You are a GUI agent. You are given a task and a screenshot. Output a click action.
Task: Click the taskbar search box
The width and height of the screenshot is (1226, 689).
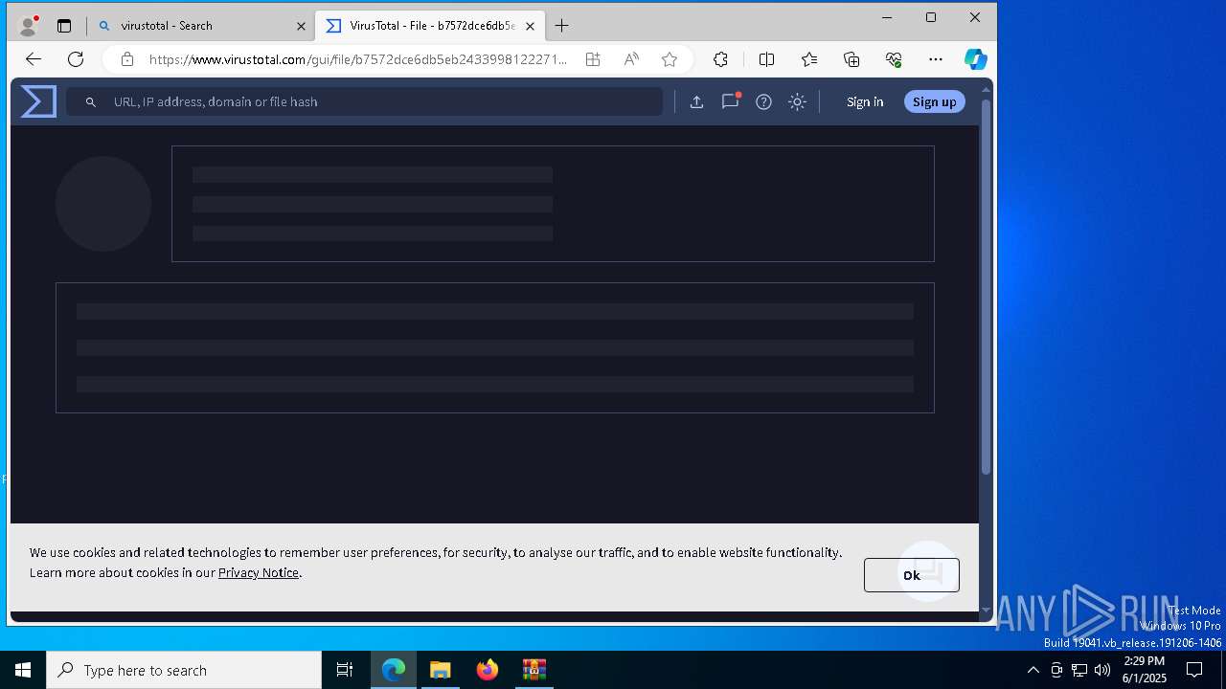coord(184,670)
